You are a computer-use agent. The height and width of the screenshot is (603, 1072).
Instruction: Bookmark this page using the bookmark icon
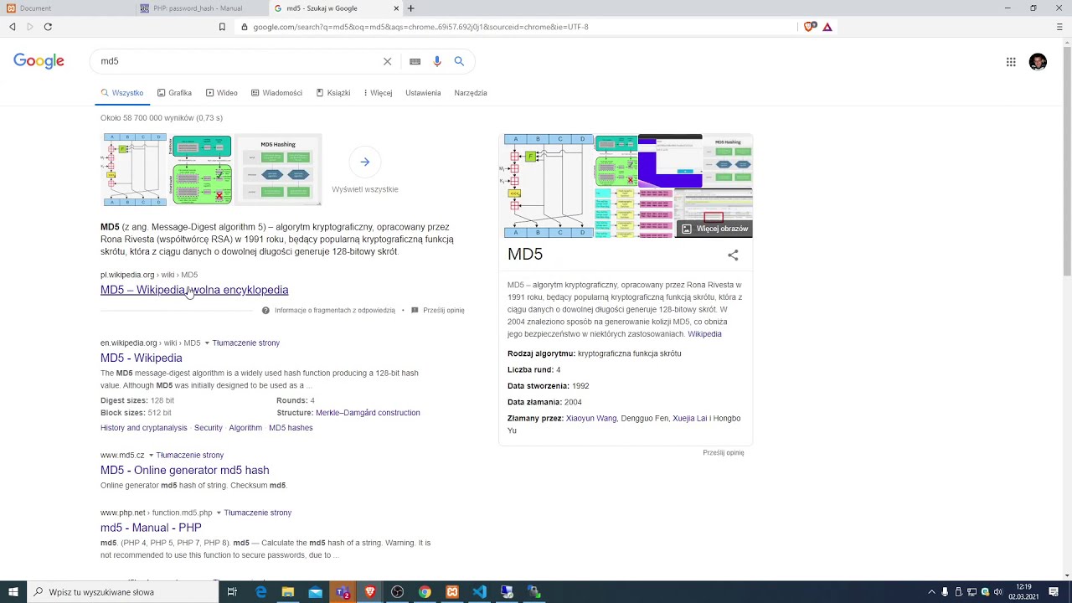point(222,27)
